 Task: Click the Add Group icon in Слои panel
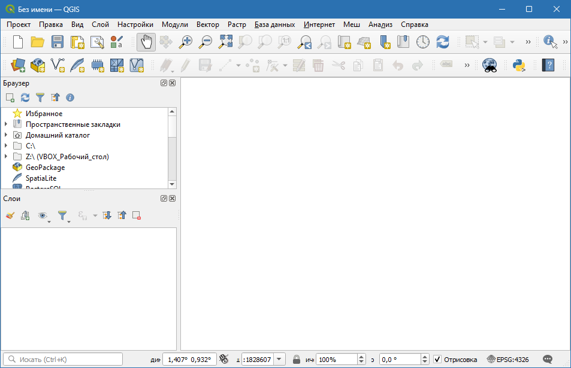[x=25, y=215]
